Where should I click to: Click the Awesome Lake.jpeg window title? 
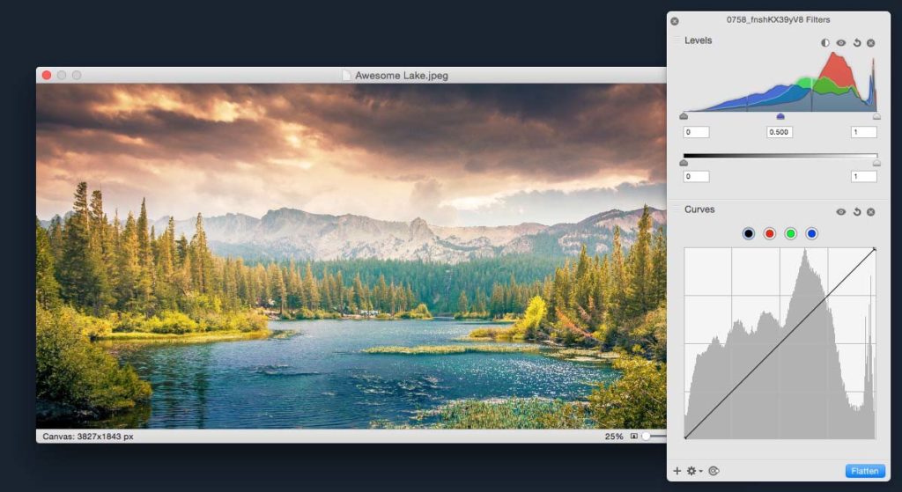pyautogui.click(x=402, y=76)
